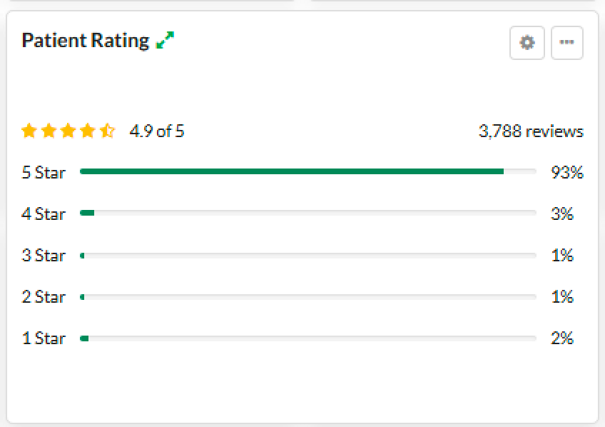Click the star rating icons
Screen dimensions: 605x427
(68, 131)
